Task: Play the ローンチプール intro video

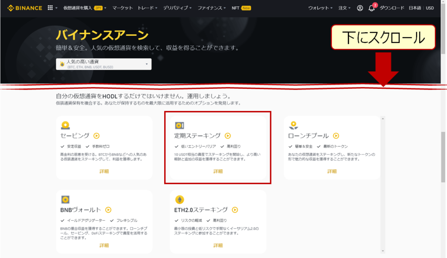Action: click(x=336, y=136)
